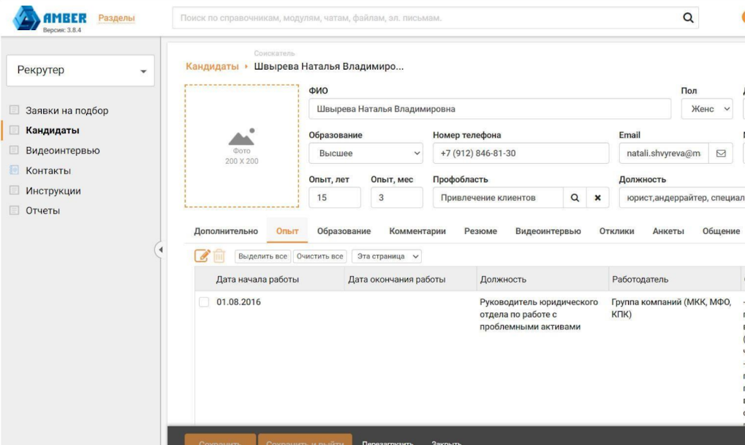Click icon beside Контакты menu item
The height and width of the screenshot is (445, 745).
tap(14, 170)
